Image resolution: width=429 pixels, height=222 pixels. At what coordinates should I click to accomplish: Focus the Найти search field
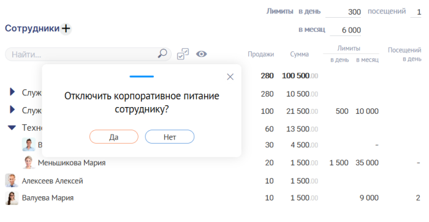88,54
